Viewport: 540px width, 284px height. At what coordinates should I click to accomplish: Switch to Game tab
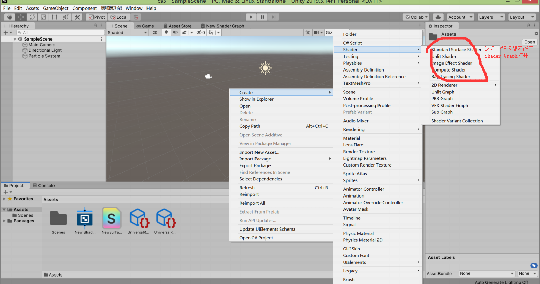coord(145,26)
